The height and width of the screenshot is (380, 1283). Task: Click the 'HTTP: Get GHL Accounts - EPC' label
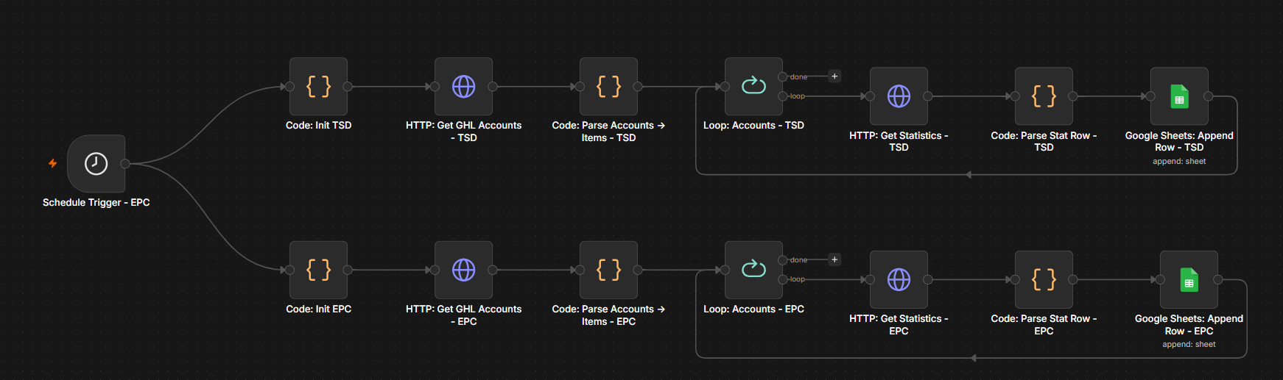pos(463,315)
